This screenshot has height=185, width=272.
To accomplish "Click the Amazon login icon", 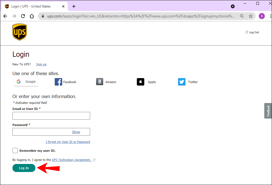I will (x=99, y=81).
